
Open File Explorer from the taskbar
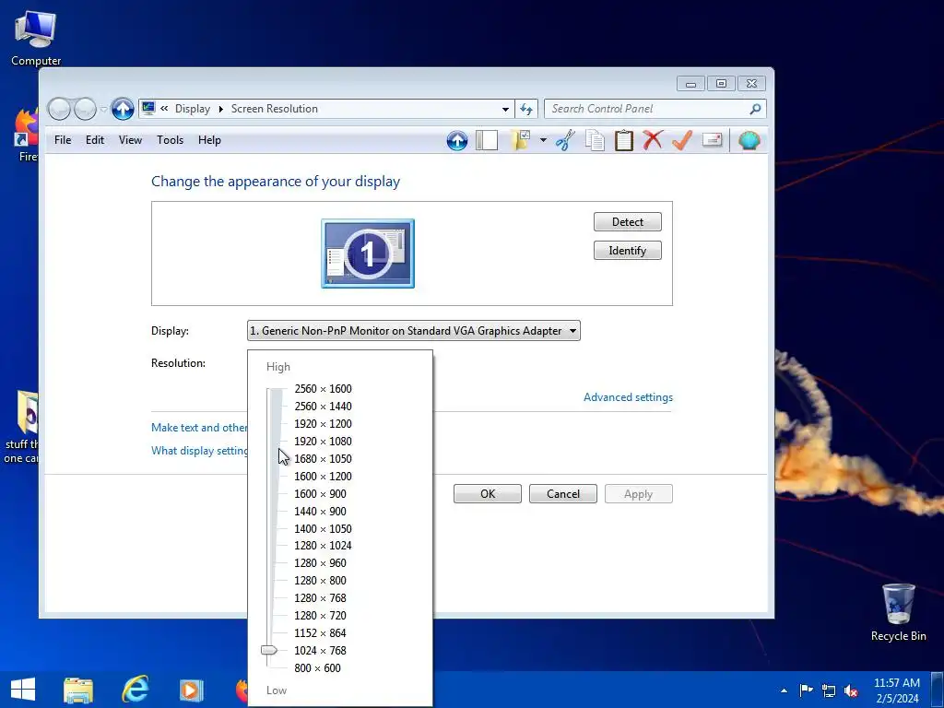pyautogui.click(x=78, y=690)
